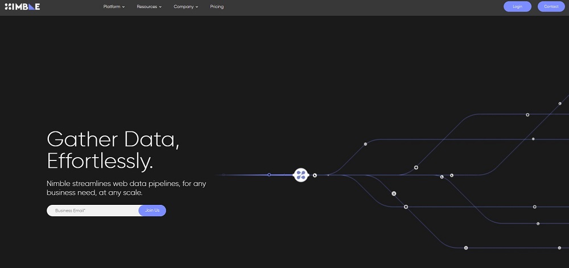The image size is (569, 268).
Task: Click the Nimble logo
Action: 22,6
